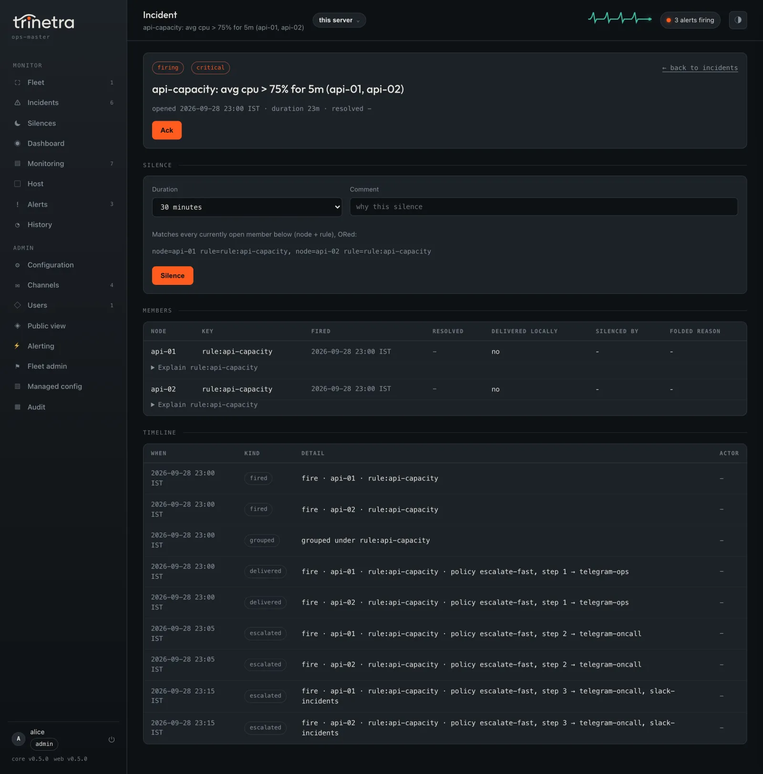Click the api-01 step 3 slack-incidents entry
The width and height of the screenshot is (763, 774).
488,696
